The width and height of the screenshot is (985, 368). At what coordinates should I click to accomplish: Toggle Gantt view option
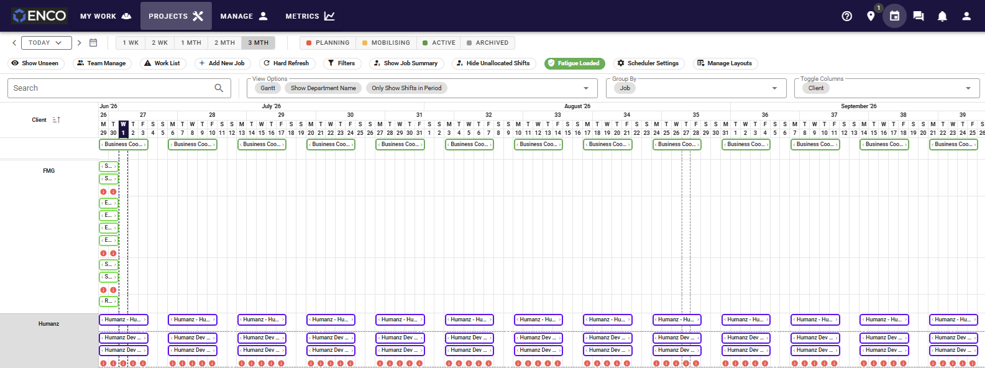click(268, 88)
